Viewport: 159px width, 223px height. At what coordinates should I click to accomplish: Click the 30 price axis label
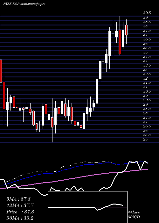[x=145, y=96]
